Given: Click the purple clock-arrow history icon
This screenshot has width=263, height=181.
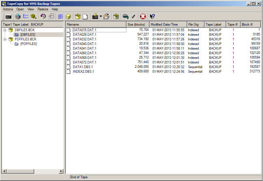Looking at the screenshot, I should (43, 16).
